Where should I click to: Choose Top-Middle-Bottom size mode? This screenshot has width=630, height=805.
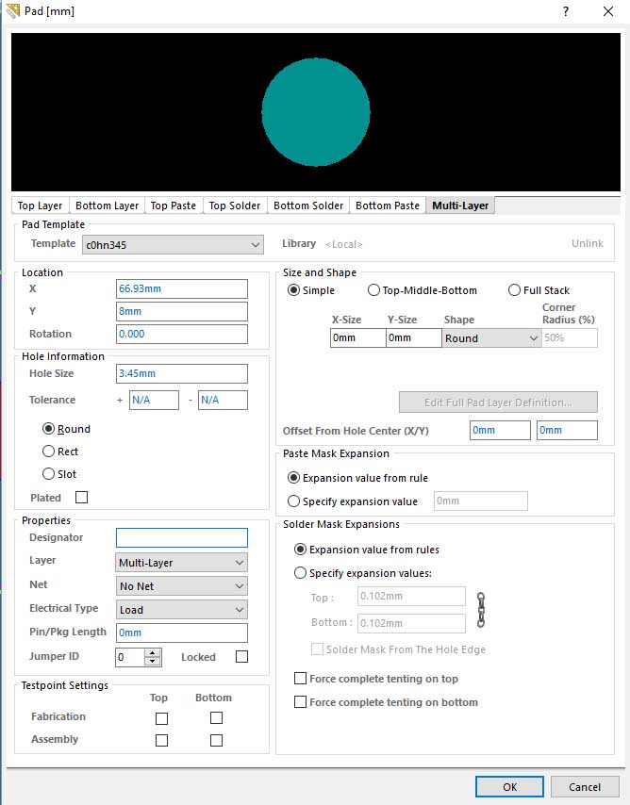click(x=374, y=290)
